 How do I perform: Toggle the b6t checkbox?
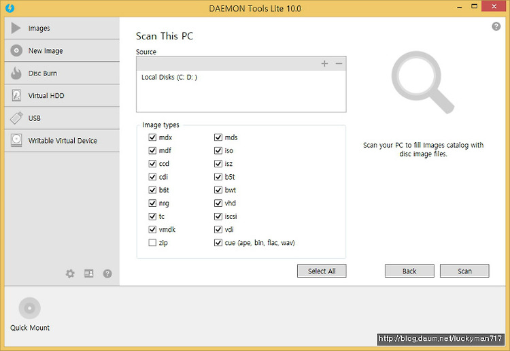click(x=152, y=190)
